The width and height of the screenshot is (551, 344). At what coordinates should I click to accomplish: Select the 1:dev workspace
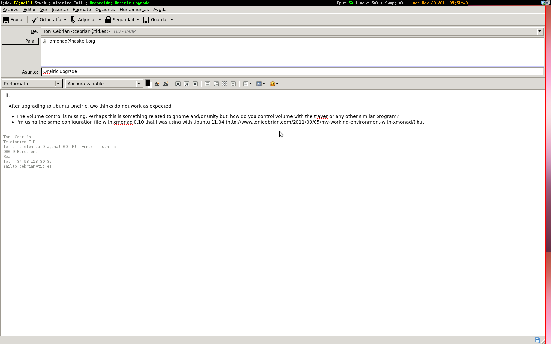[6, 3]
